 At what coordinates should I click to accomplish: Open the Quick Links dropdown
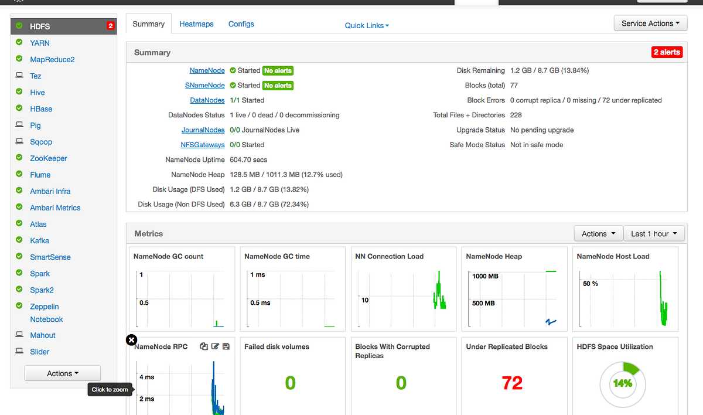(366, 25)
